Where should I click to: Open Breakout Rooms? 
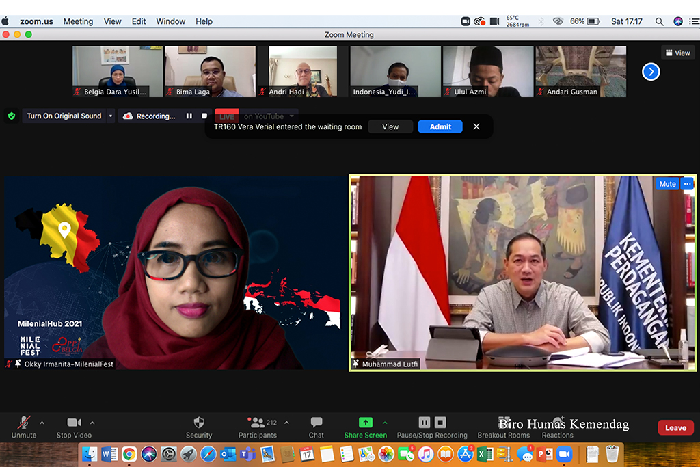pyautogui.click(x=504, y=428)
